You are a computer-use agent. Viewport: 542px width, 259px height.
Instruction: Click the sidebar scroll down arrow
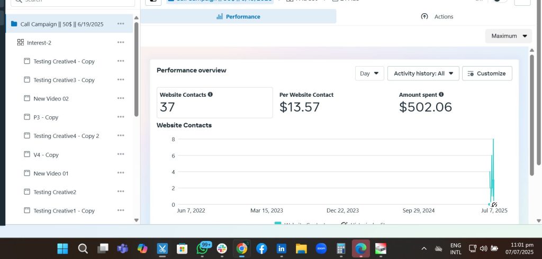coord(136,220)
